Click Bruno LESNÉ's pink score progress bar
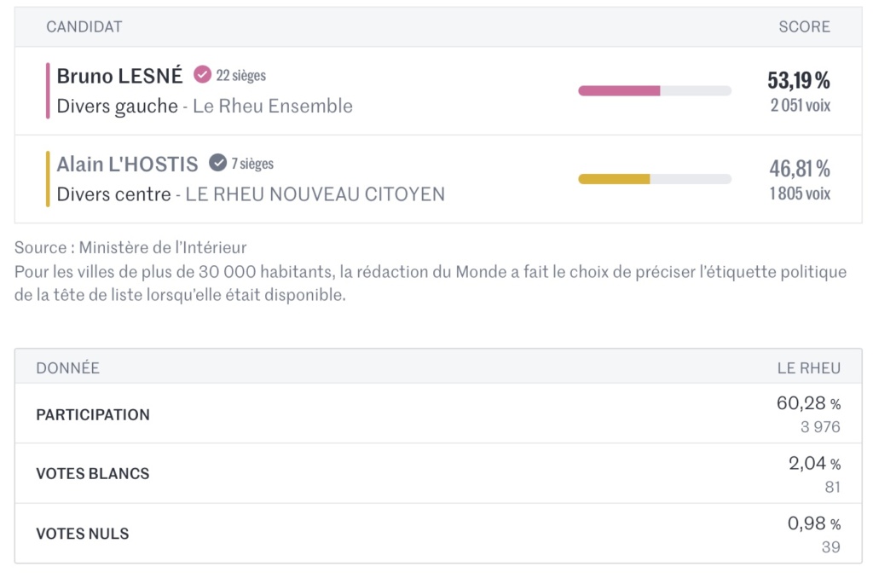This screenshot has height=578, width=873. tap(654, 90)
